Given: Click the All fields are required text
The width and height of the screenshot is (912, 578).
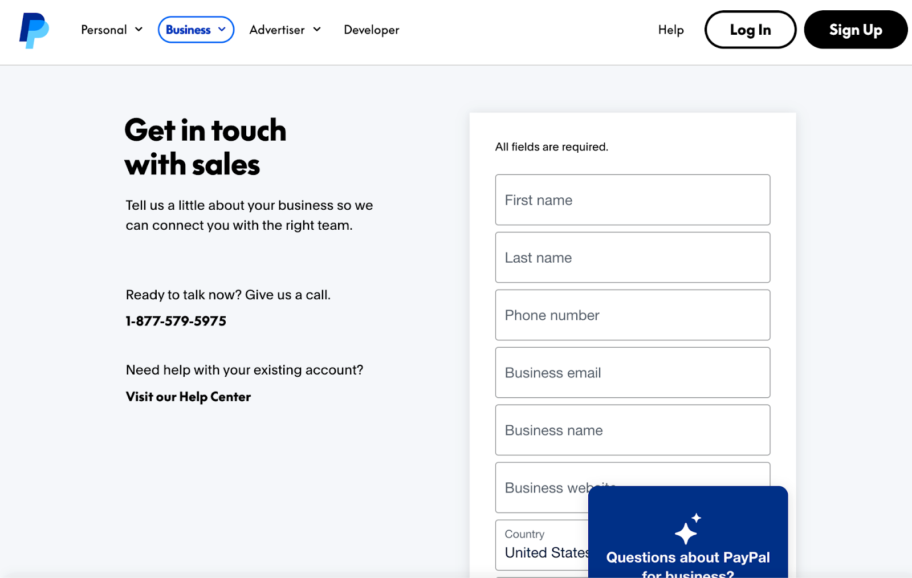Looking at the screenshot, I should [552, 147].
